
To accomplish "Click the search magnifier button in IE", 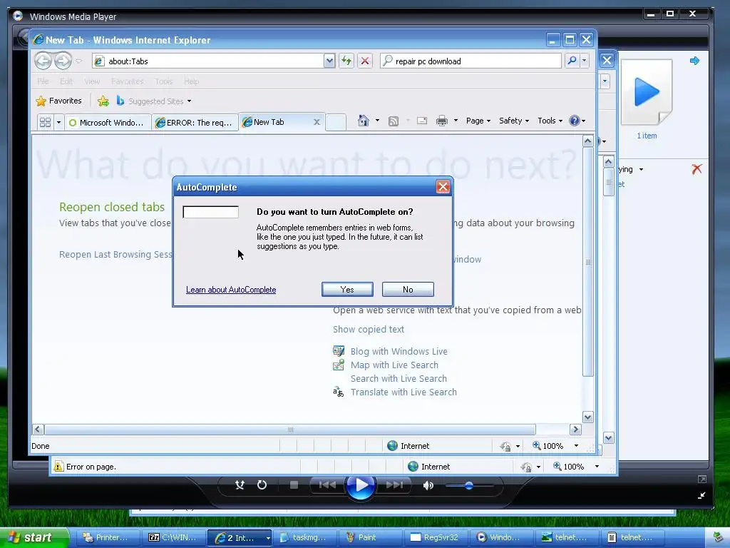I will click(572, 61).
